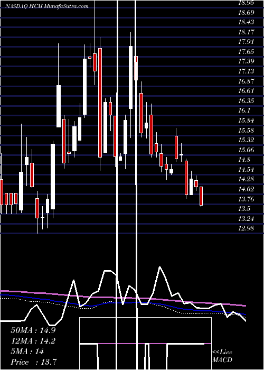Screen dimensions: 264x370
Task: Click the 16.61 price axis value
Action: (x=246, y=91)
